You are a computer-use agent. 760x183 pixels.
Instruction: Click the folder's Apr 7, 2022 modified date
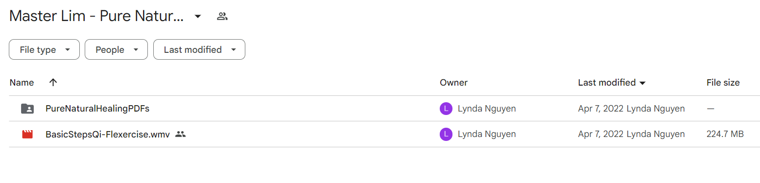click(x=601, y=109)
